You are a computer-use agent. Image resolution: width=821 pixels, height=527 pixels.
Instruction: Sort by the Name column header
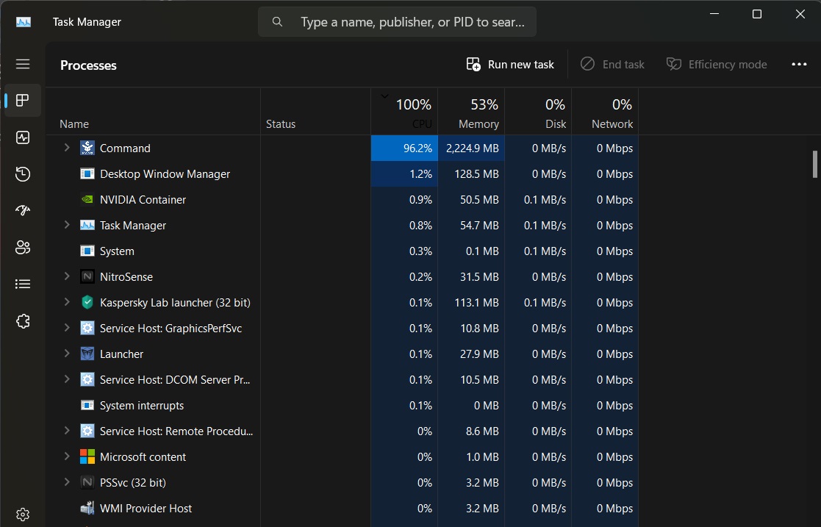point(153,112)
